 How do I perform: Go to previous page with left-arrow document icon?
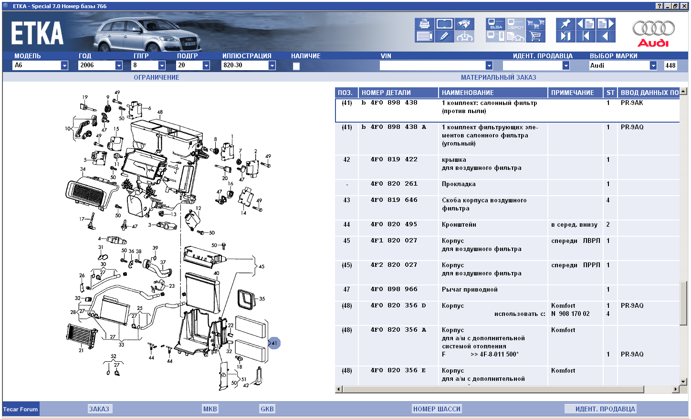point(586,24)
